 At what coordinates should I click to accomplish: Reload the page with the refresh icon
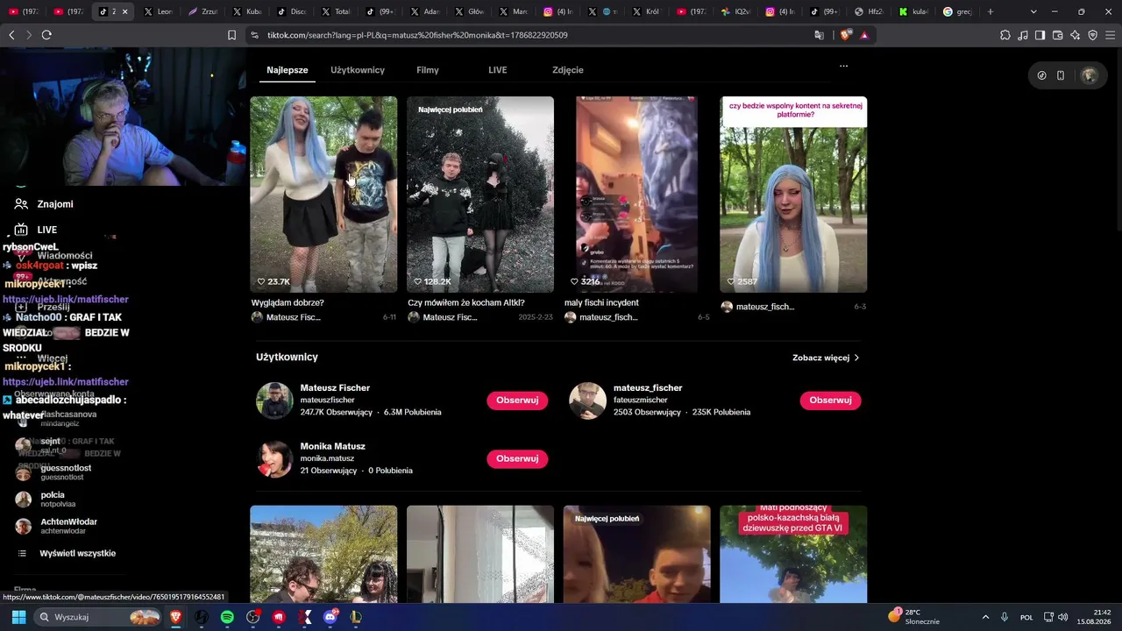(46, 35)
